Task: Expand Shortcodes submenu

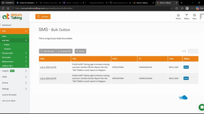Action: pos(26,57)
